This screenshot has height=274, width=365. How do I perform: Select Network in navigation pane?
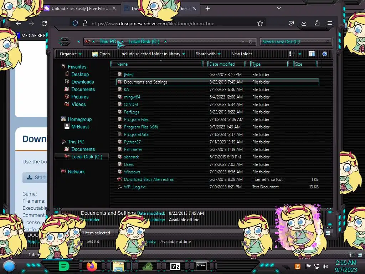(76, 172)
